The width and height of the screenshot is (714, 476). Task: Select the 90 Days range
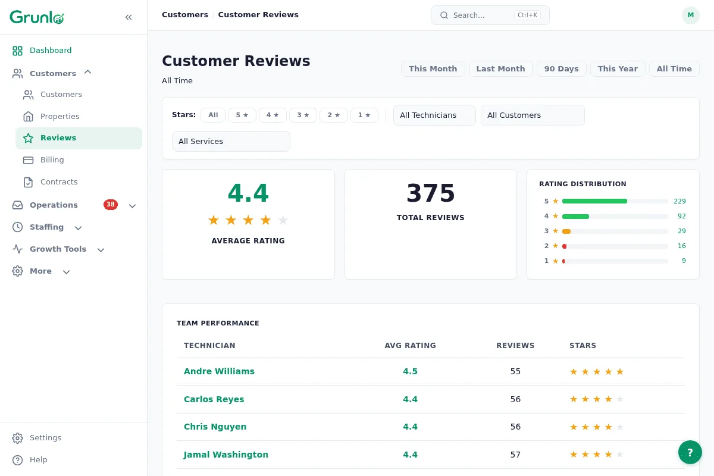pyautogui.click(x=562, y=69)
